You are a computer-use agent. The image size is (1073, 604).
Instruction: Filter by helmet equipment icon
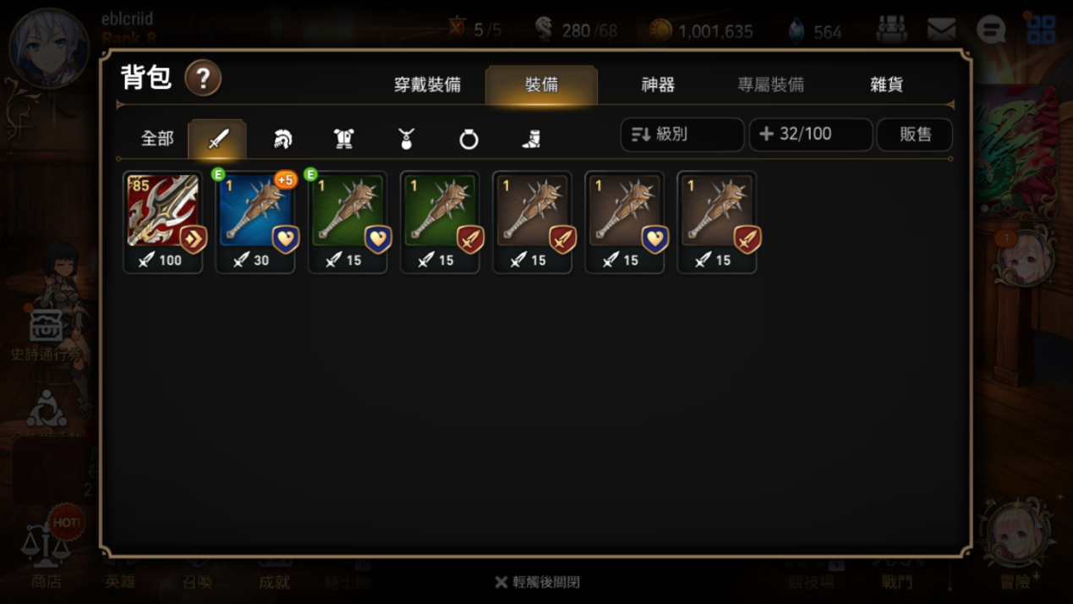click(282, 139)
